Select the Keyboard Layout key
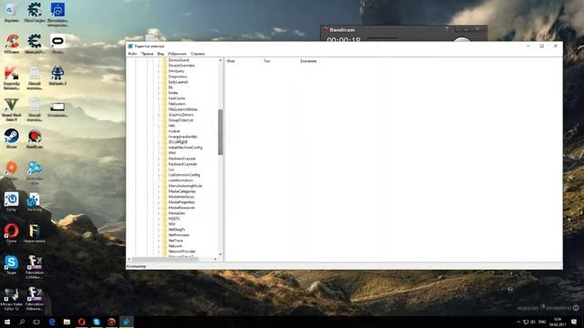The image size is (584, 328). tap(182, 159)
